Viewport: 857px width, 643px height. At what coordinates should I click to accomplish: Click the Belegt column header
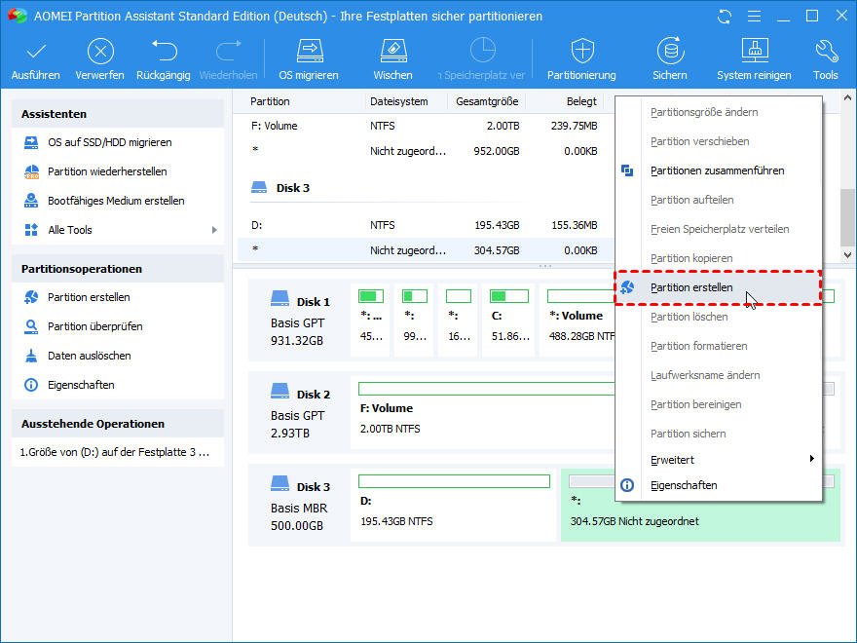[581, 101]
